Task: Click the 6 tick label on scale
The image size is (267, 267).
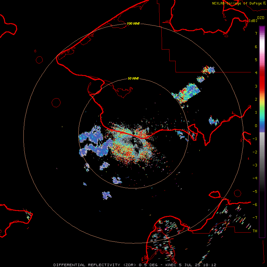Action: coord(256,47)
